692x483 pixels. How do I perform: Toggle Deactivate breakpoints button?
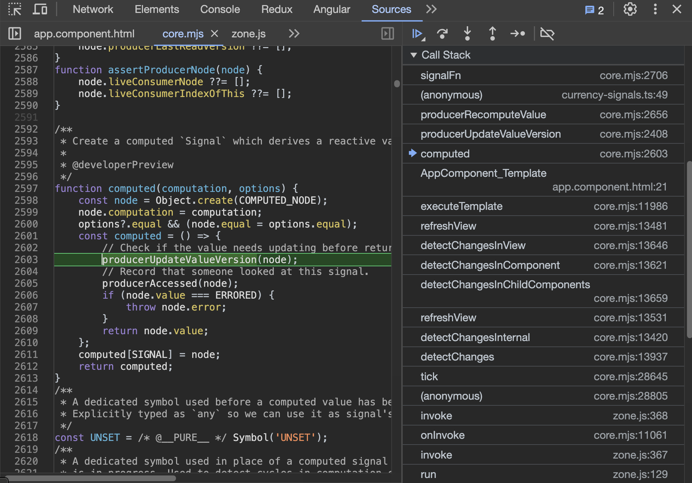tap(547, 34)
